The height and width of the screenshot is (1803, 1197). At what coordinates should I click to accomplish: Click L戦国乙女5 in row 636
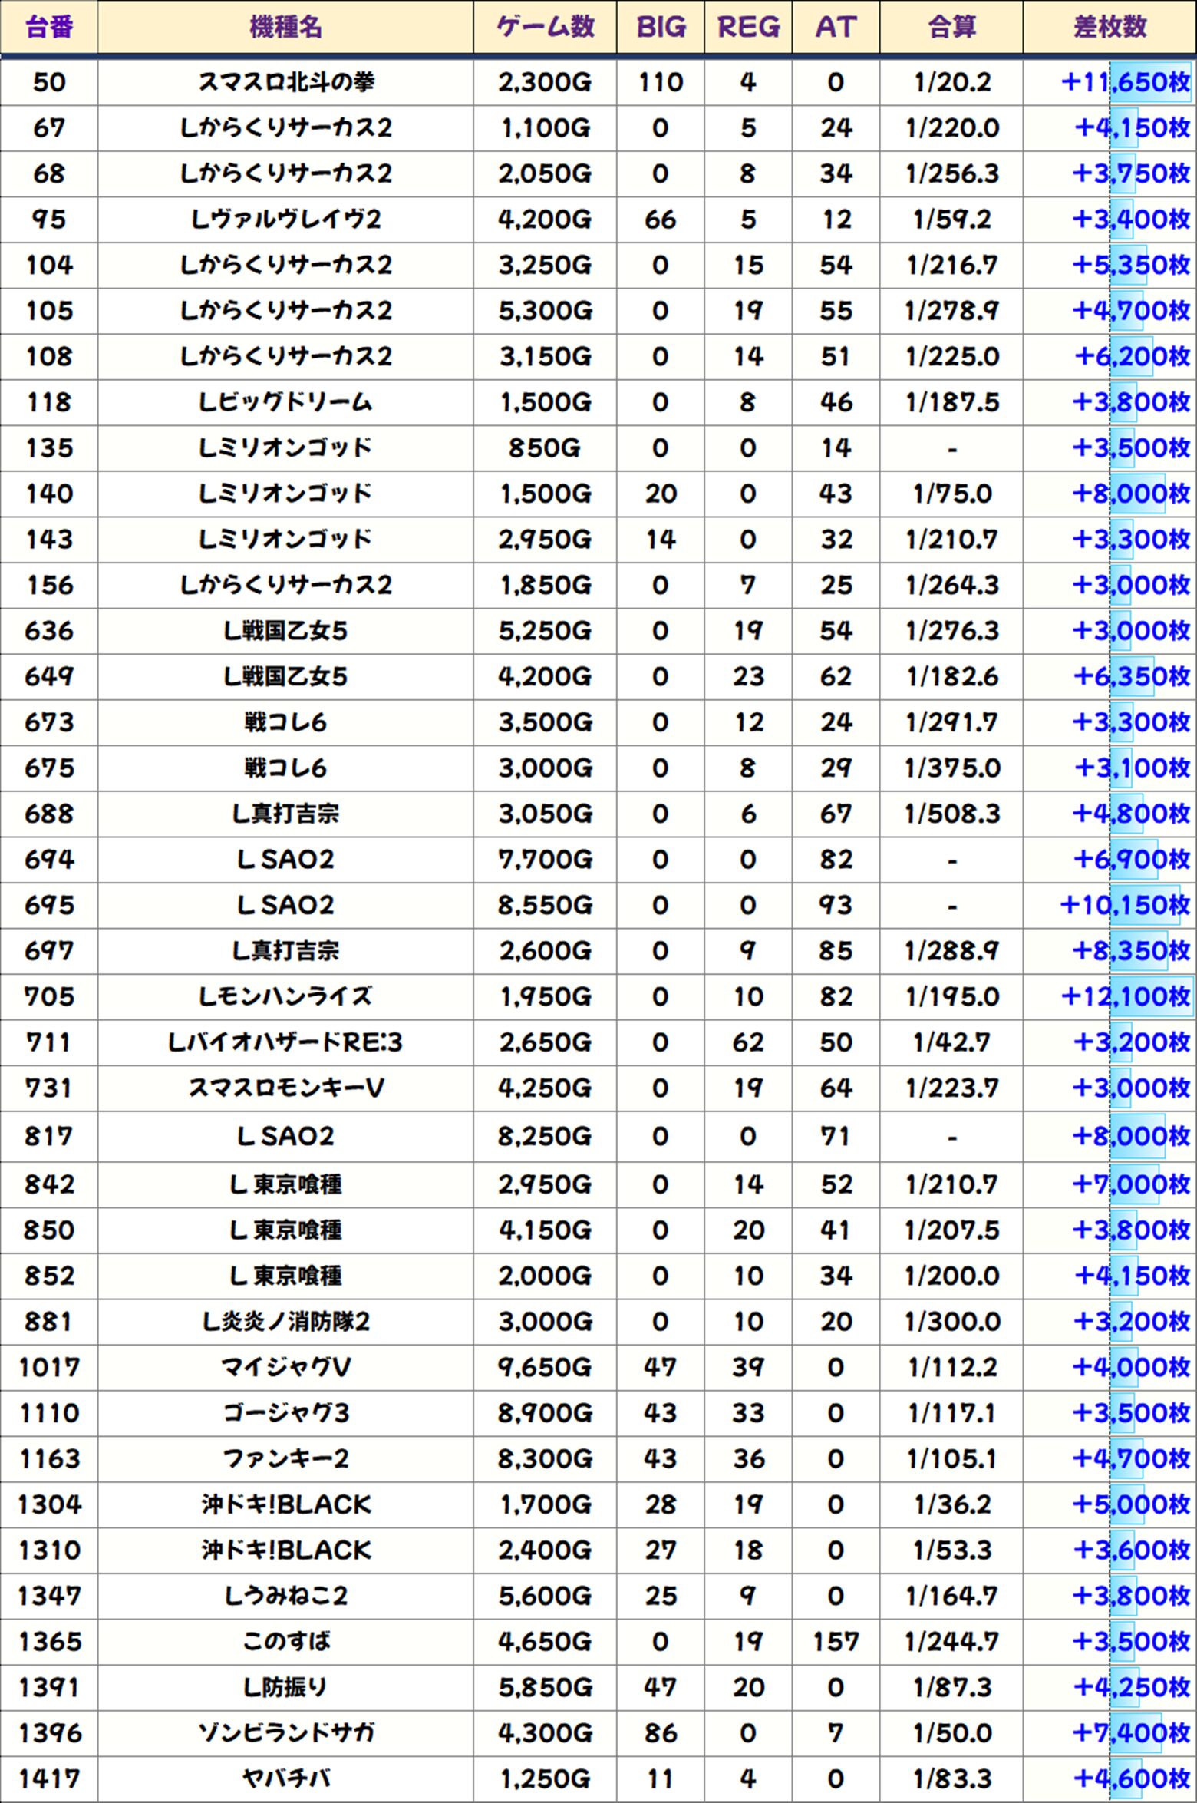tap(285, 631)
